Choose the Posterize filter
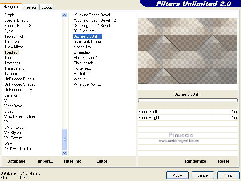 [82, 68]
